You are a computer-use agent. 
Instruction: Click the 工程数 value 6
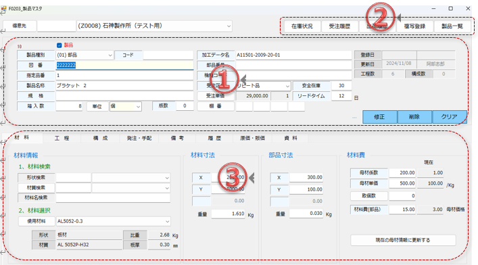(x=393, y=74)
